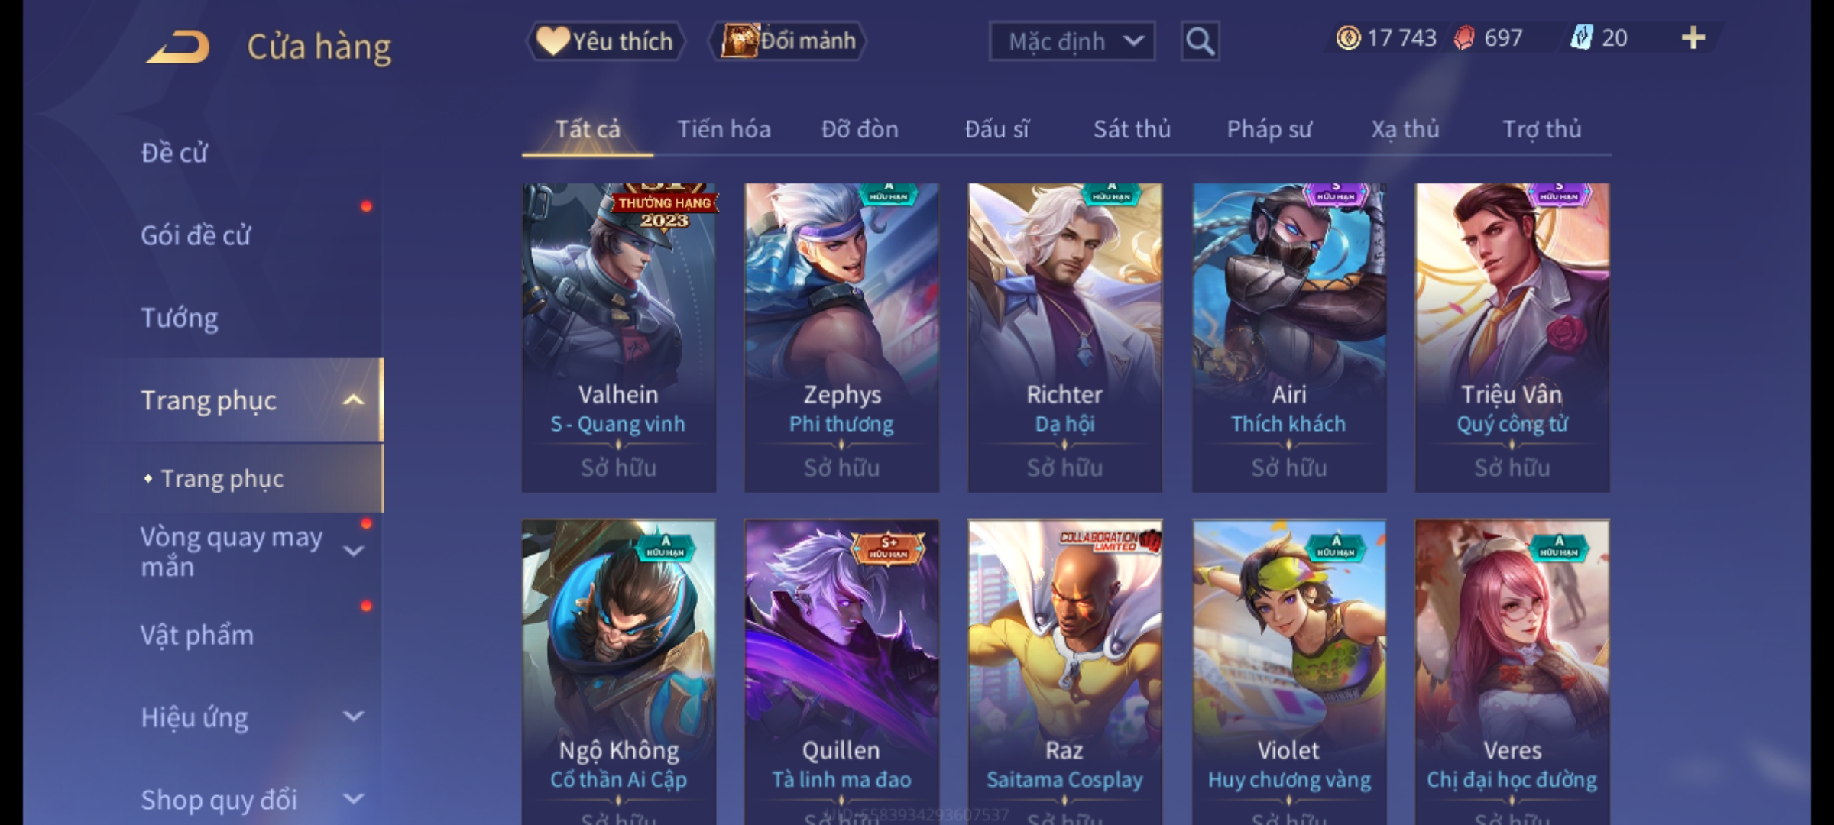Select the Valhein S - Quang vinh skin card

619,338
